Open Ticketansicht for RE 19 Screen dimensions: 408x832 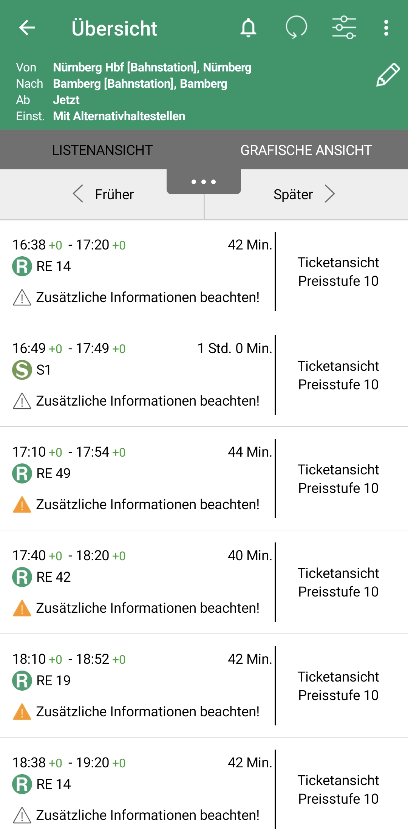338,686
